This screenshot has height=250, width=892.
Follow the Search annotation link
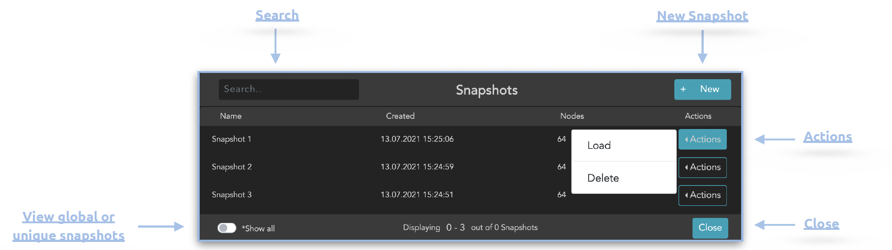pyautogui.click(x=277, y=15)
